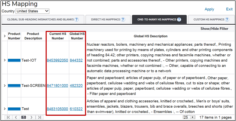Click the HS Mapping page title
236x121 pixels.
coord(20,4)
